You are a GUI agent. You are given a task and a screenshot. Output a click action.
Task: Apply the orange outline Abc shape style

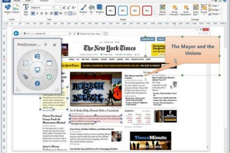pyautogui.click(x=135, y=11)
